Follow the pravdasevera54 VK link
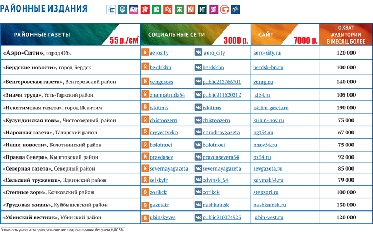373x232 pixels. click(221, 157)
